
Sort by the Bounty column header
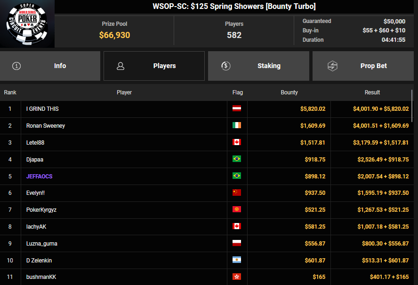pyautogui.click(x=289, y=92)
